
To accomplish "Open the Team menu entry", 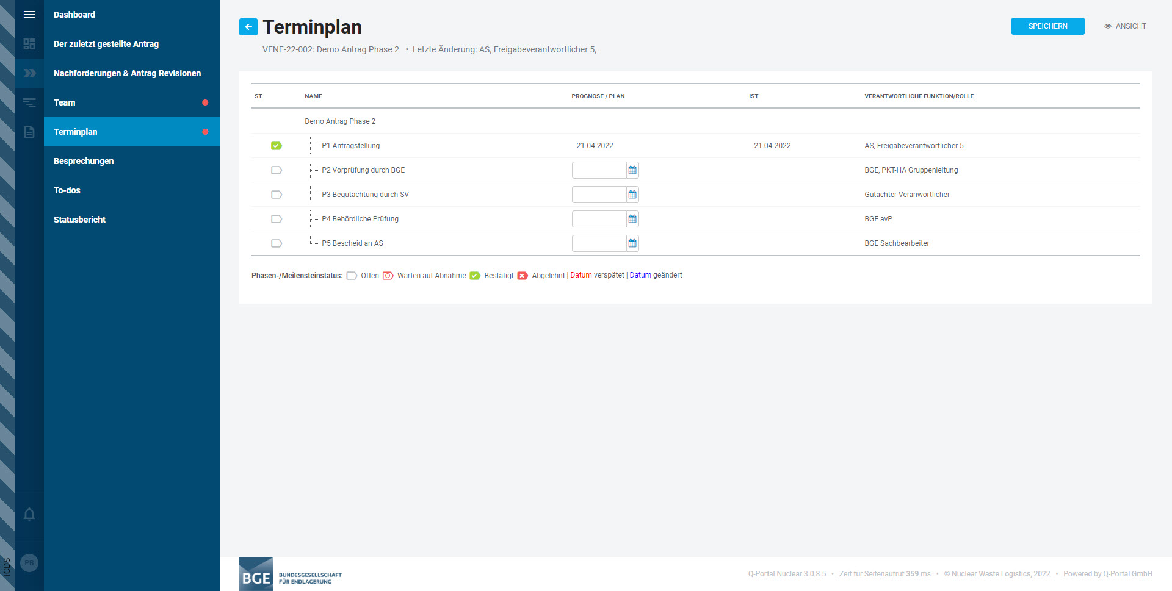I will [x=65, y=102].
